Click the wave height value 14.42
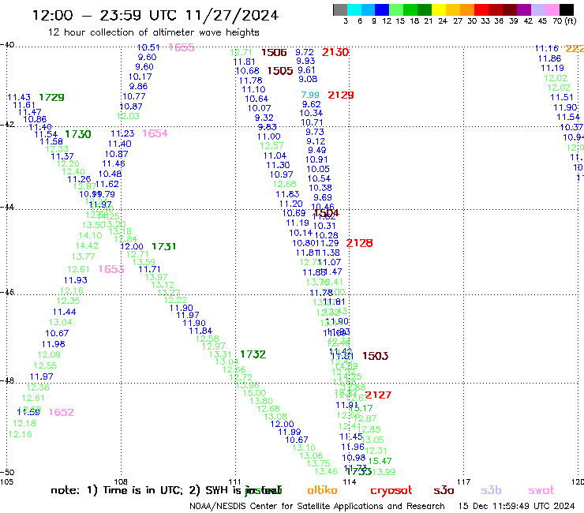Screen dimensions: 584x513 87,245
